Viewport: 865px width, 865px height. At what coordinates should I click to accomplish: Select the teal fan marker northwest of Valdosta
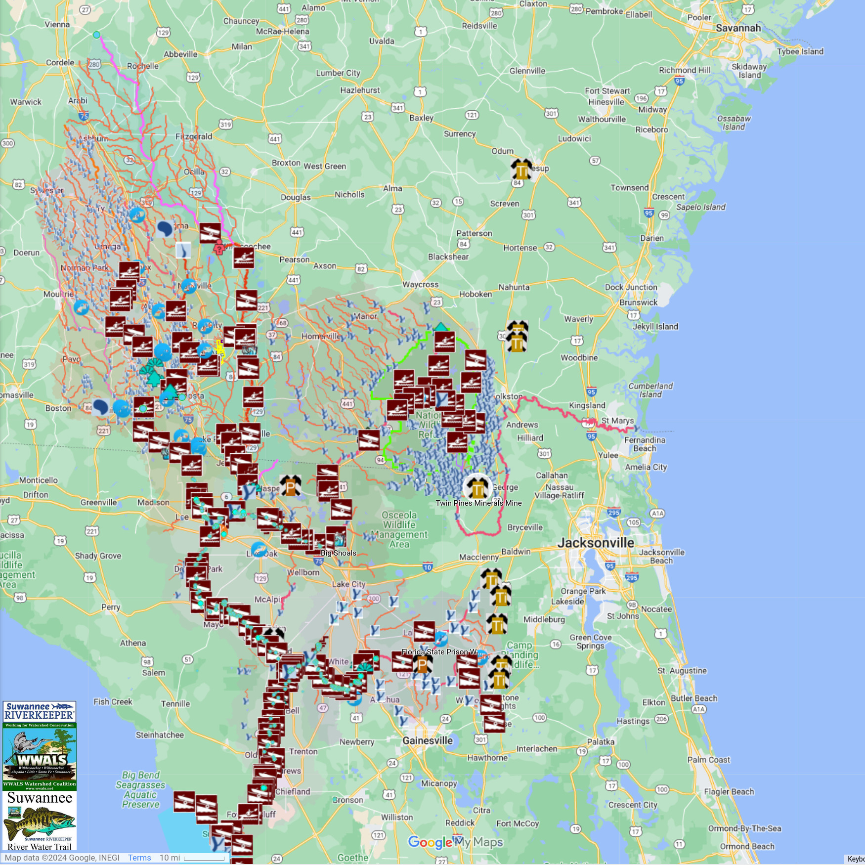point(155,363)
